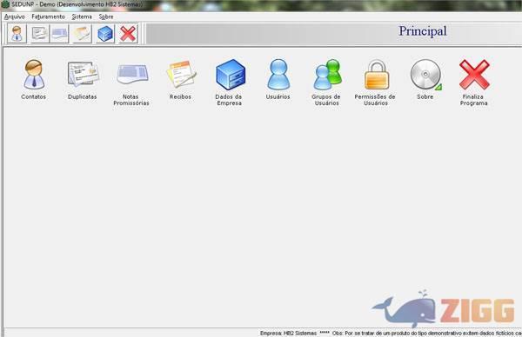Open the Arquivo menu
Image resolution: width=522 pixels, height=337 pixels.
(14, 17)
